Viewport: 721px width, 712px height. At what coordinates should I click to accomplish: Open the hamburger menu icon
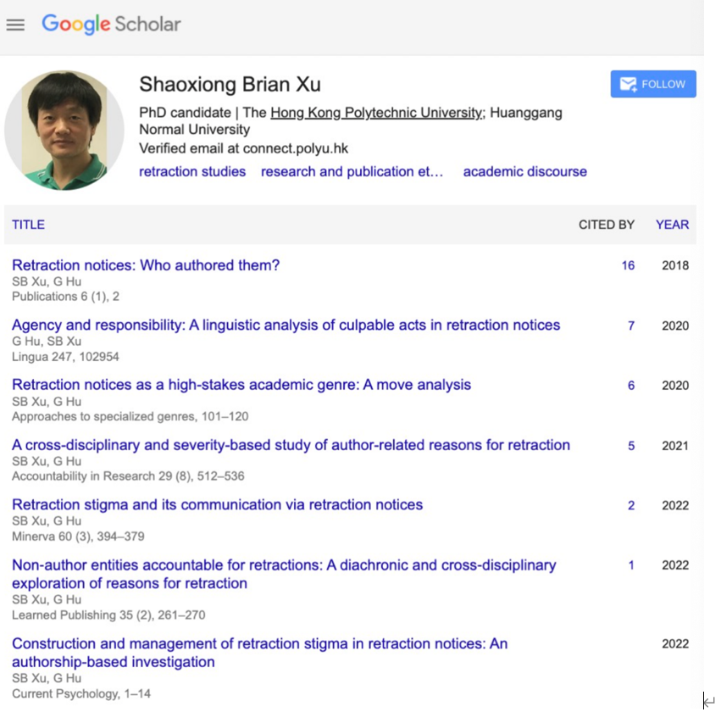(15, 25)
